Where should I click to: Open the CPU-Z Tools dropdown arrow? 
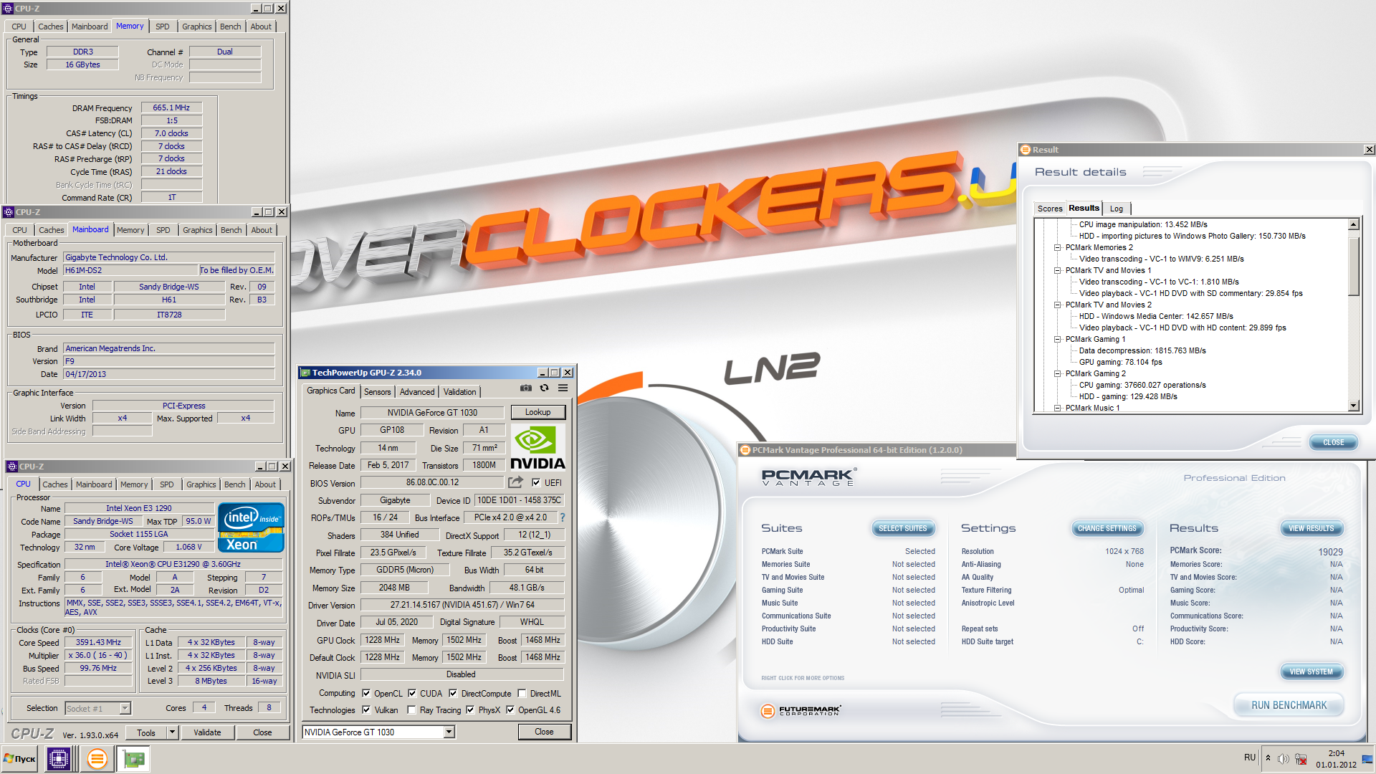tap(172, 732)
